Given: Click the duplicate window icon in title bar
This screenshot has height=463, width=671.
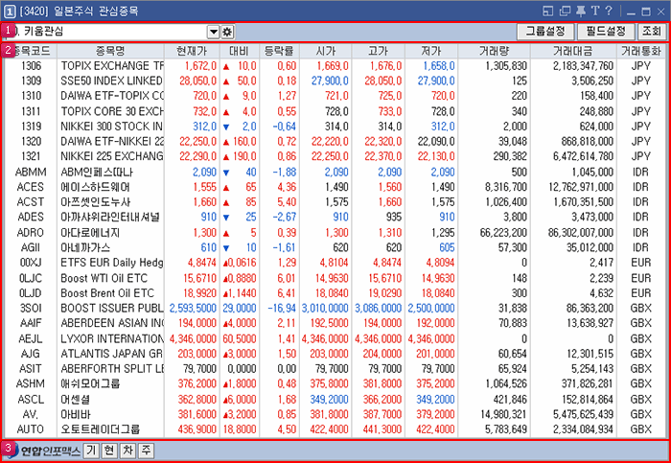Looking at the screenshot, I should (x=565, y=12).
